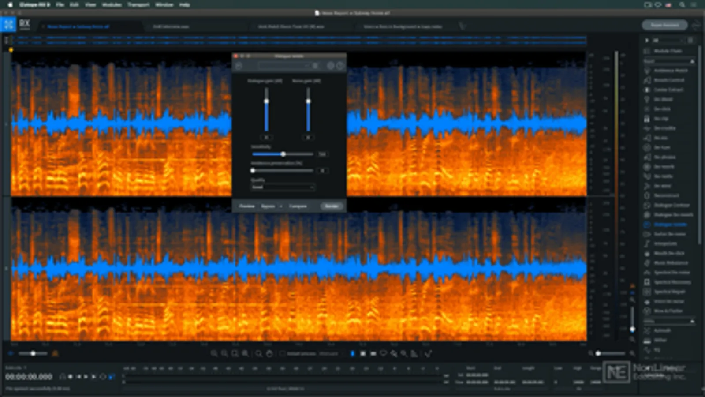Viewport: 705px width, 397px height.
Task: Toggle Bypass in the Dialogue Isolate window
Action: [x=268, y=206]
